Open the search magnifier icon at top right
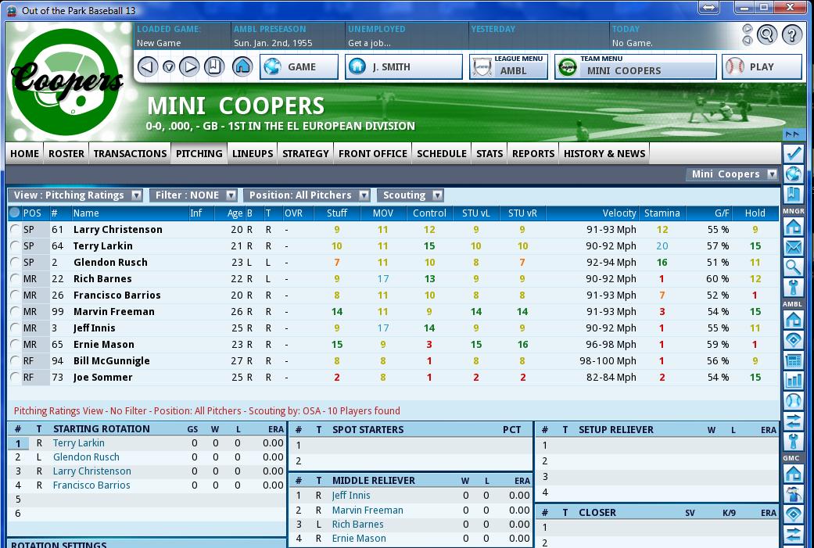 767,34
